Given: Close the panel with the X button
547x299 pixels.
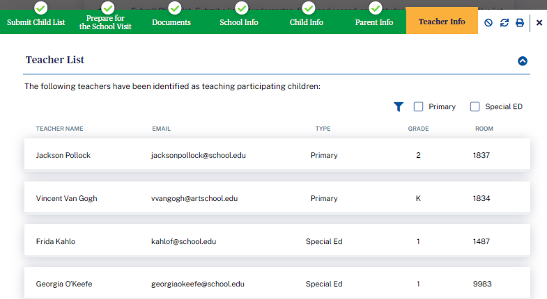Looking at the screenshot, I should [x=539, y=22].
